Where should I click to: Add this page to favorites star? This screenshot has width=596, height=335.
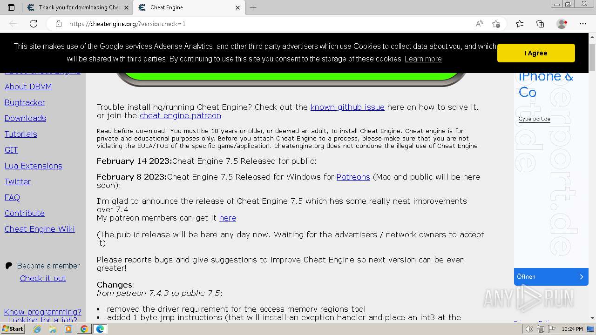pos(496,24)
